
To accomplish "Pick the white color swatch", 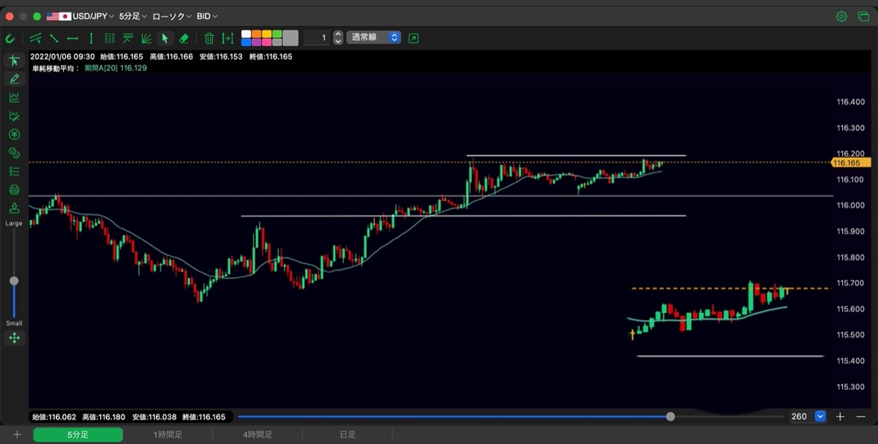I will (x=246, y=34).
